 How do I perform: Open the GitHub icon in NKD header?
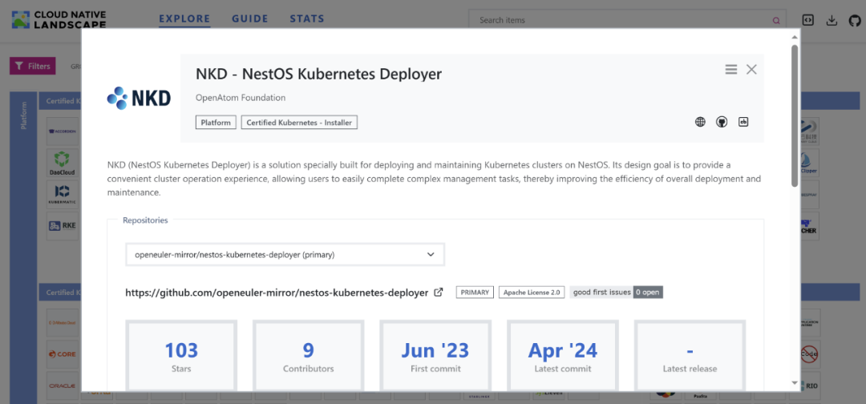tap(722, 122)
